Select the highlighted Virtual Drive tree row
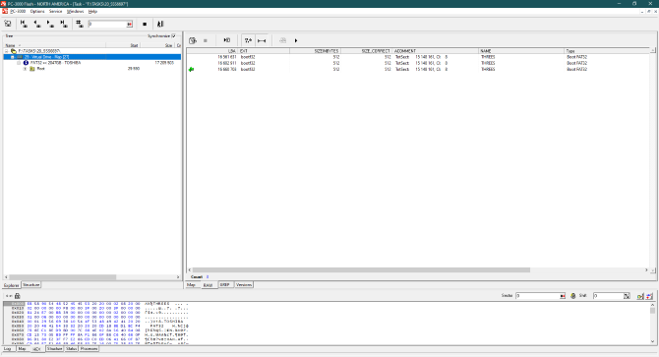Image resolution: width=659 pixels, height=357 pixels. click(x=92, y=57)
